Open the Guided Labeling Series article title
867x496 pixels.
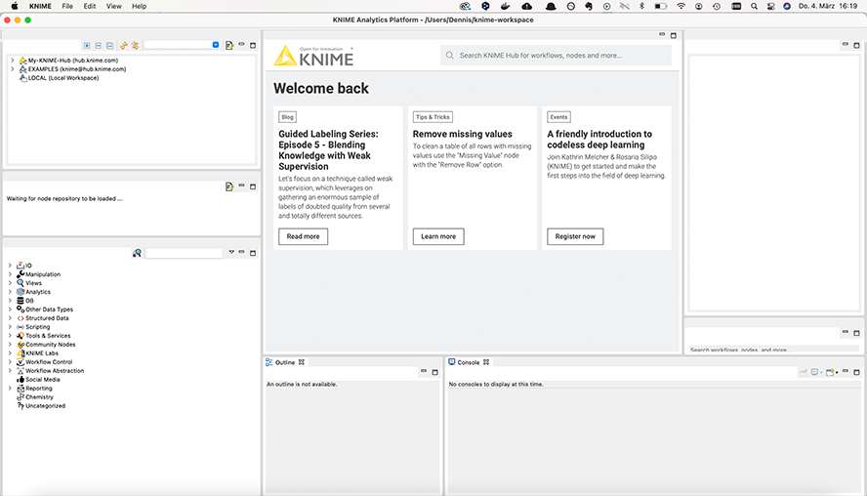[x=328, y=149]
